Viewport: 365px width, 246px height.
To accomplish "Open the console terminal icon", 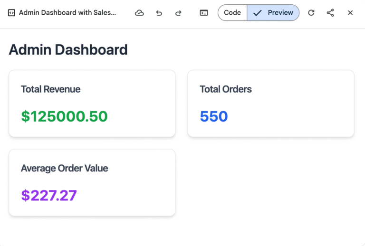I will tap(204, 13).
